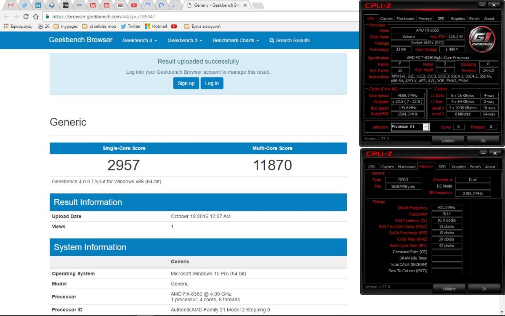The height and width of the screenshot is (316, 505).
Task: Open the Memory tab in upper CPU-Z window
Action: 425,19
